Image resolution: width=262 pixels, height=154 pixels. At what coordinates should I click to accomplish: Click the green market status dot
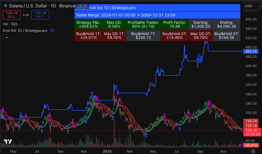click(80, 6)
